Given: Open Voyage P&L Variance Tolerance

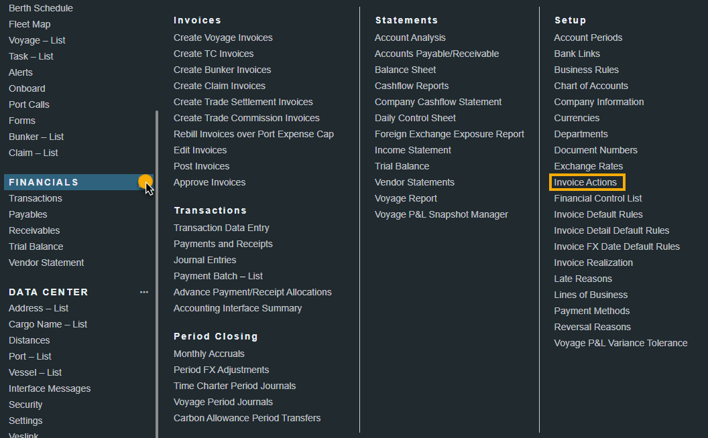Looking at the screenshot, I should pos(620,343).
